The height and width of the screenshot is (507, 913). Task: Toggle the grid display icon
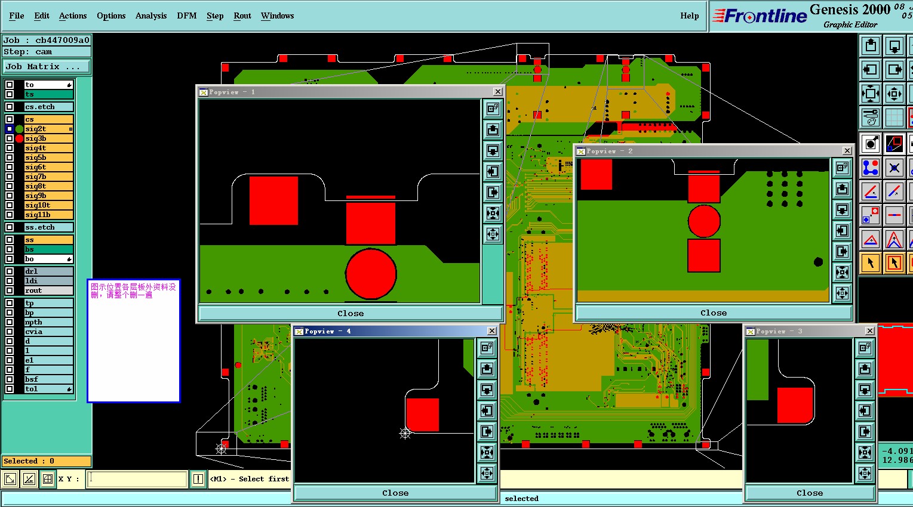(x=894, y=118)
